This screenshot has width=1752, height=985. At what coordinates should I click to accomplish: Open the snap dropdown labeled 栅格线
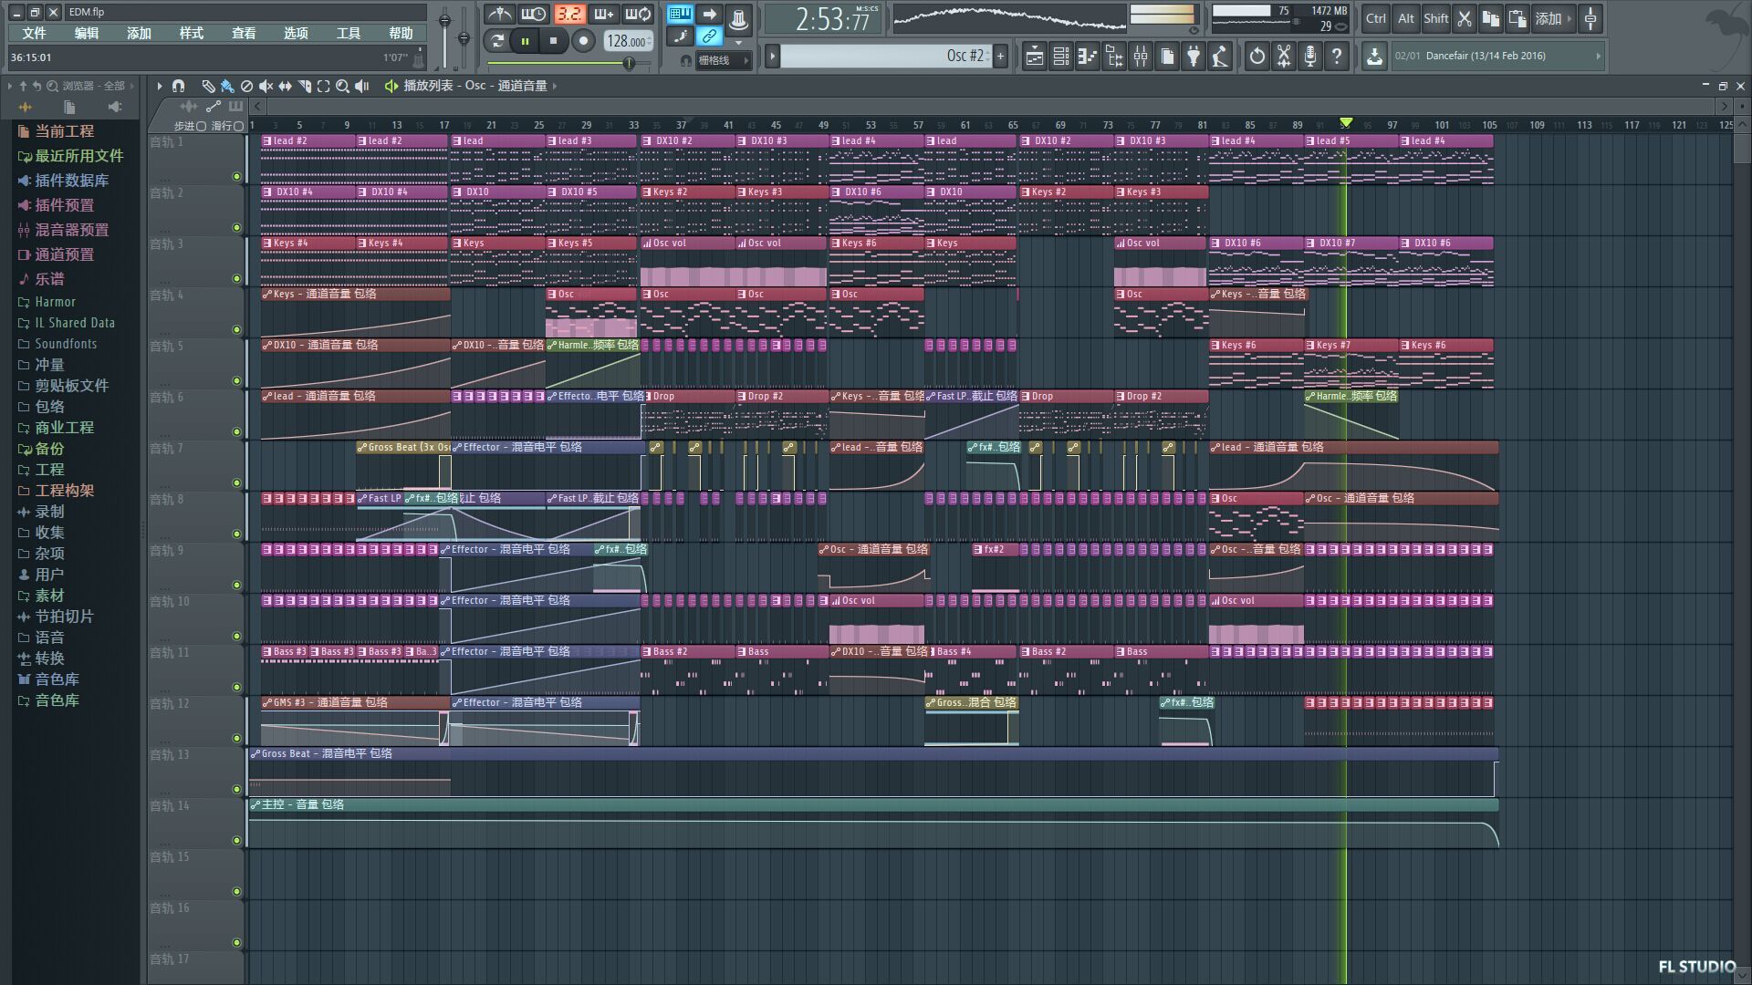coord(723,60)
